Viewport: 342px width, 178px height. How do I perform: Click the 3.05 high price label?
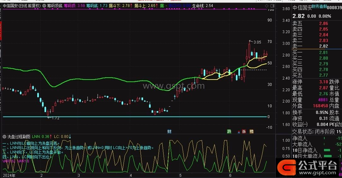257,42
